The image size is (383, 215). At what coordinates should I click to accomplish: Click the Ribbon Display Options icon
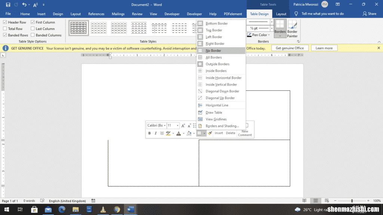coord(338,4)
